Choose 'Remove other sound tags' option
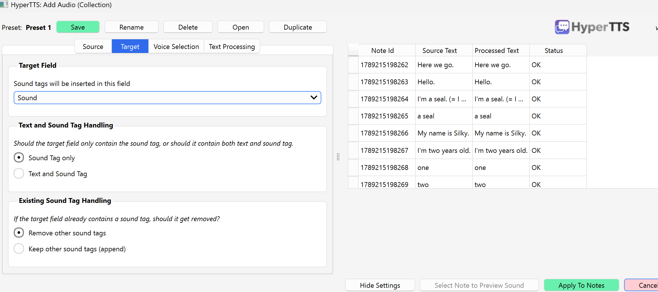This screenshot has width=658, height=292. click(19, 233)
